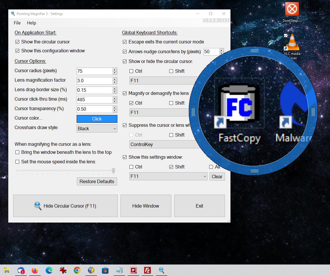Click the lens border's left grip handle
The image size is (330, 276).
pyautogui.click(x=193, y=112)
